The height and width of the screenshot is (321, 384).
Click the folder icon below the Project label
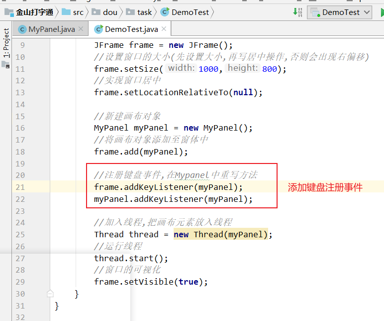[x=5, y=64]
